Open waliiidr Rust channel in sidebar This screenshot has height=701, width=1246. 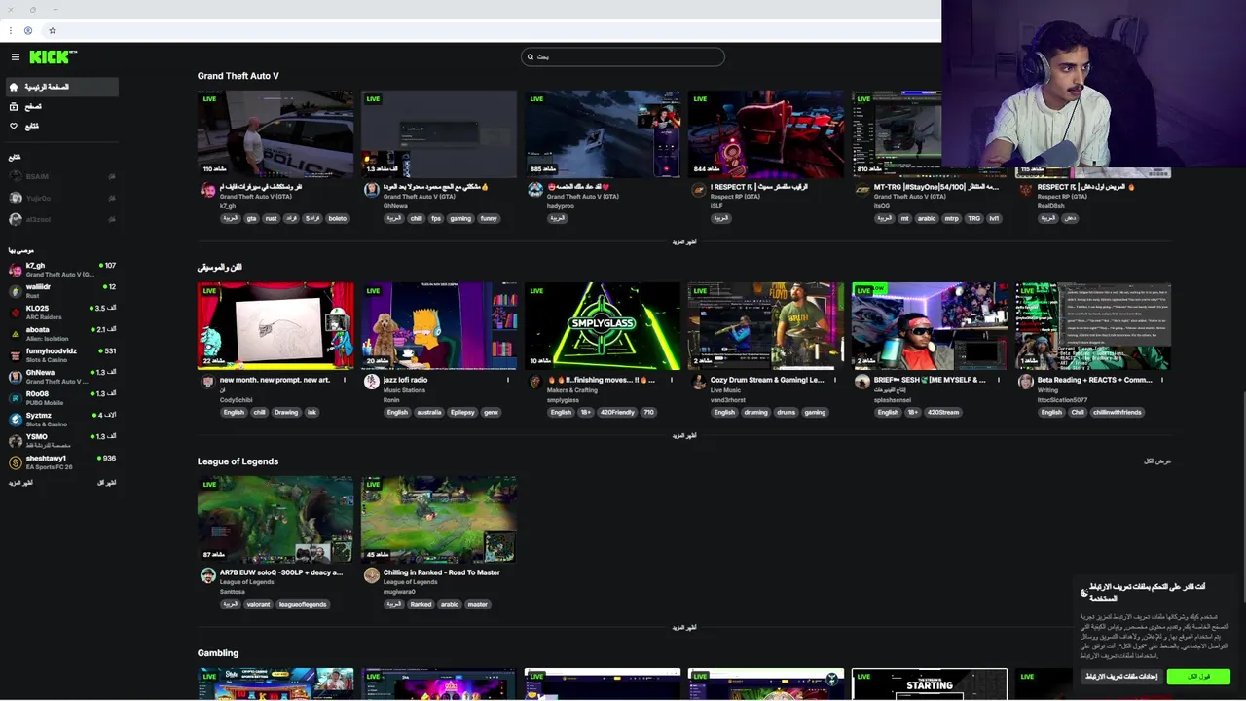click(61, 290)
